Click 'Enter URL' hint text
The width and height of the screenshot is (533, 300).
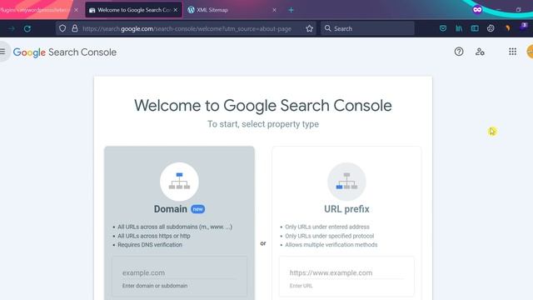(301, 286)
